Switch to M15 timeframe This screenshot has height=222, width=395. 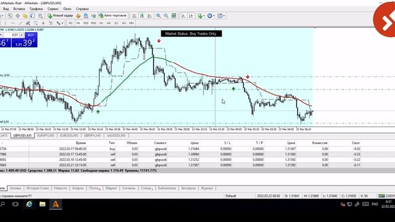coord(86,23)
